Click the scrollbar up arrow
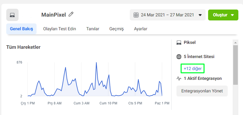Image resolution: width=243 pixels, height=115 pixels. point(235,42)
